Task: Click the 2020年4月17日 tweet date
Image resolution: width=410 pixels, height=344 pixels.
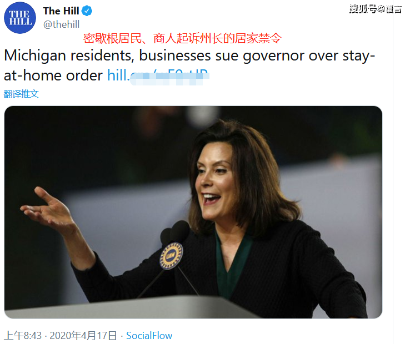Action: point(83,336)
